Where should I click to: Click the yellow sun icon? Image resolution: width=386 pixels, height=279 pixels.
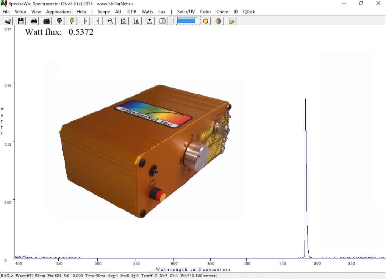(206, 21)
